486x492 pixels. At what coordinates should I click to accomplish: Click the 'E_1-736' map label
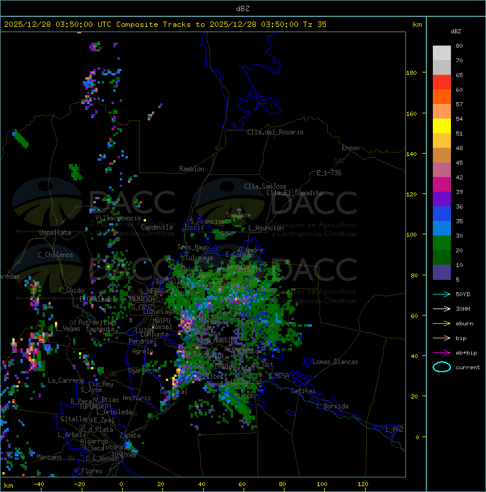pos(329,173)
